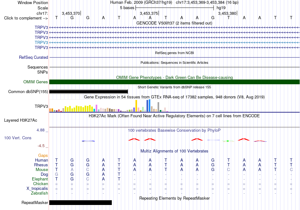Click the 100 Vert. Cons label
The height and width of the screenshot is (210, 300).
(x=18, y=138)
